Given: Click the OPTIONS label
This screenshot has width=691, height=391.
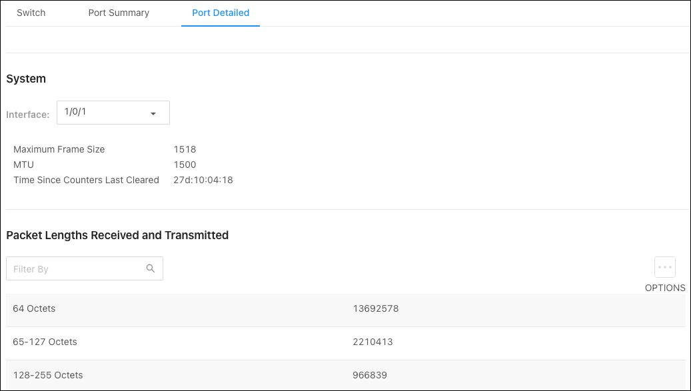Looking at the screenshot, I should (x=664, y=288).
